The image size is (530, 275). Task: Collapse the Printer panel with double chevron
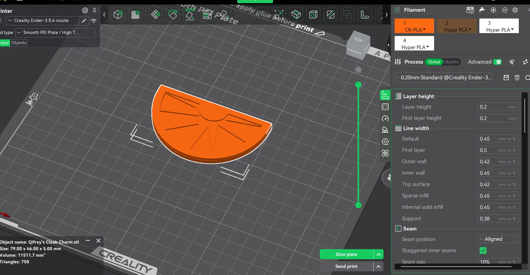pos(94,10)
